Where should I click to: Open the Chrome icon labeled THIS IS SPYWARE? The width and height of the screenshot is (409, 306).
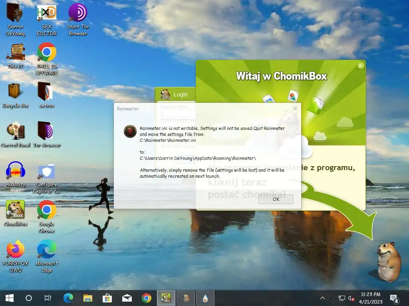pyautogui.click(x=46, y=59)
